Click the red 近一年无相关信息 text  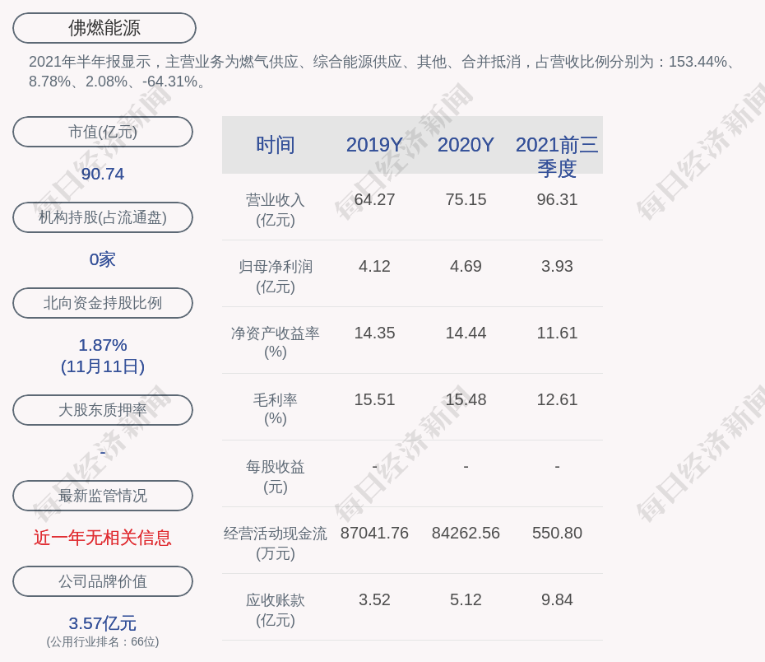(x=103, y=538)
